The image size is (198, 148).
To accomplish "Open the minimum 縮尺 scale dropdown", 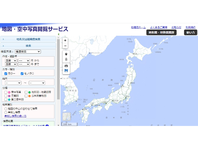I will (x=13, y=83).
